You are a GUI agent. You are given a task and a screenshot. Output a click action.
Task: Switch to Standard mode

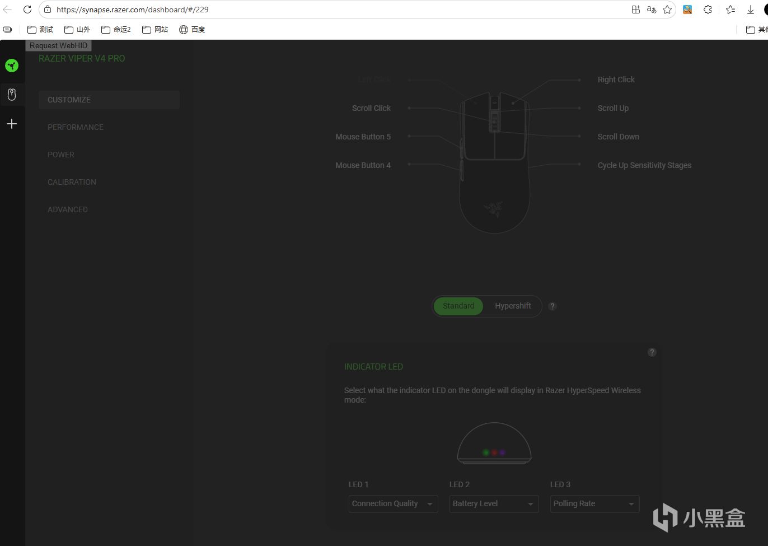tap(458, 306)
